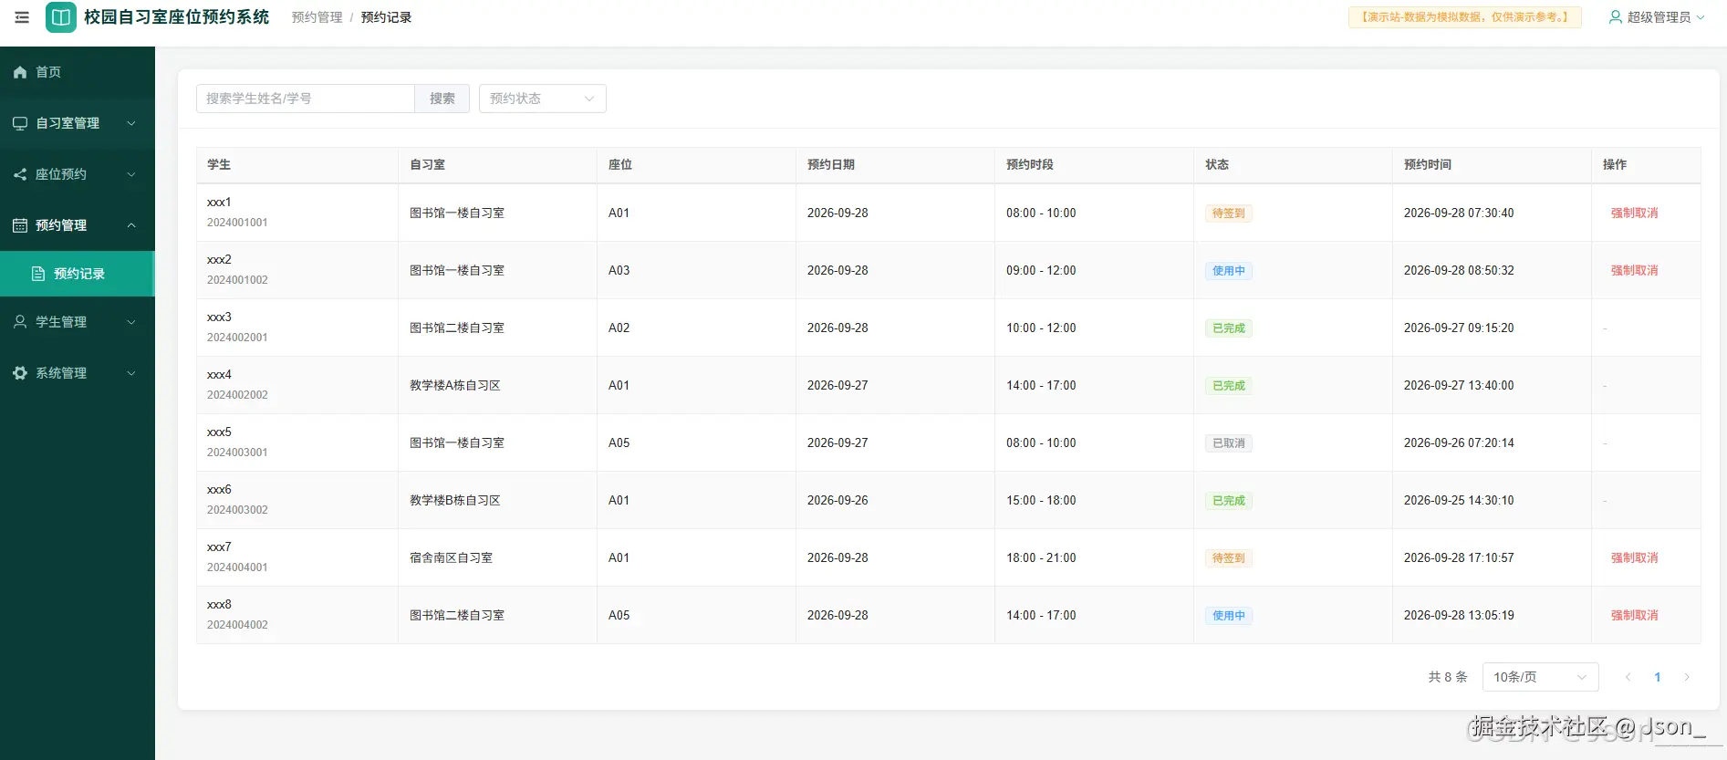The height and width of the screenshot is (760, 1727).
Task: Expand the 系统管理 submenu chevron
Action: pyautogui.click(x=131, y=373)
